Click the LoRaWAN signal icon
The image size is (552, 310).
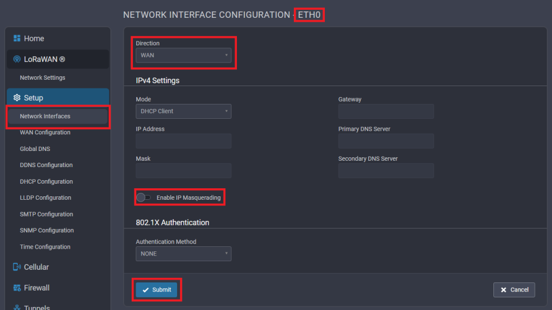tap(17, 59)
